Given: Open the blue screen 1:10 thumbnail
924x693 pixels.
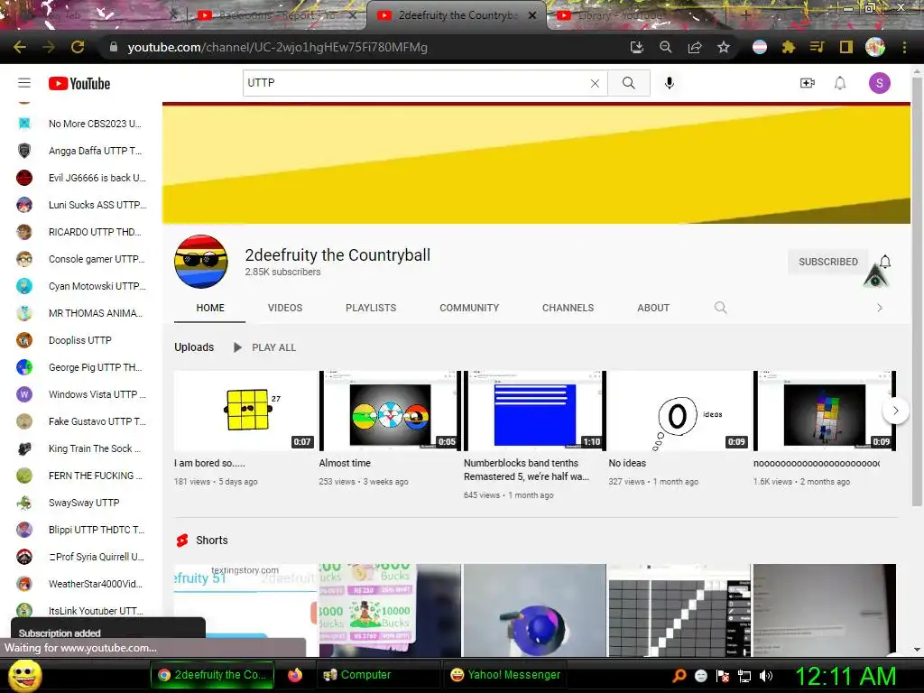Looking at the screenshot, I should coord(534,411).
